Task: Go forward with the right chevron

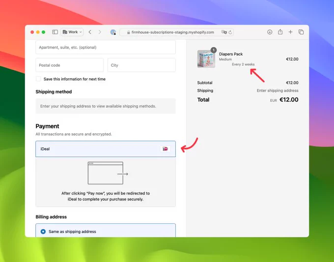Action: pos(100,32)
